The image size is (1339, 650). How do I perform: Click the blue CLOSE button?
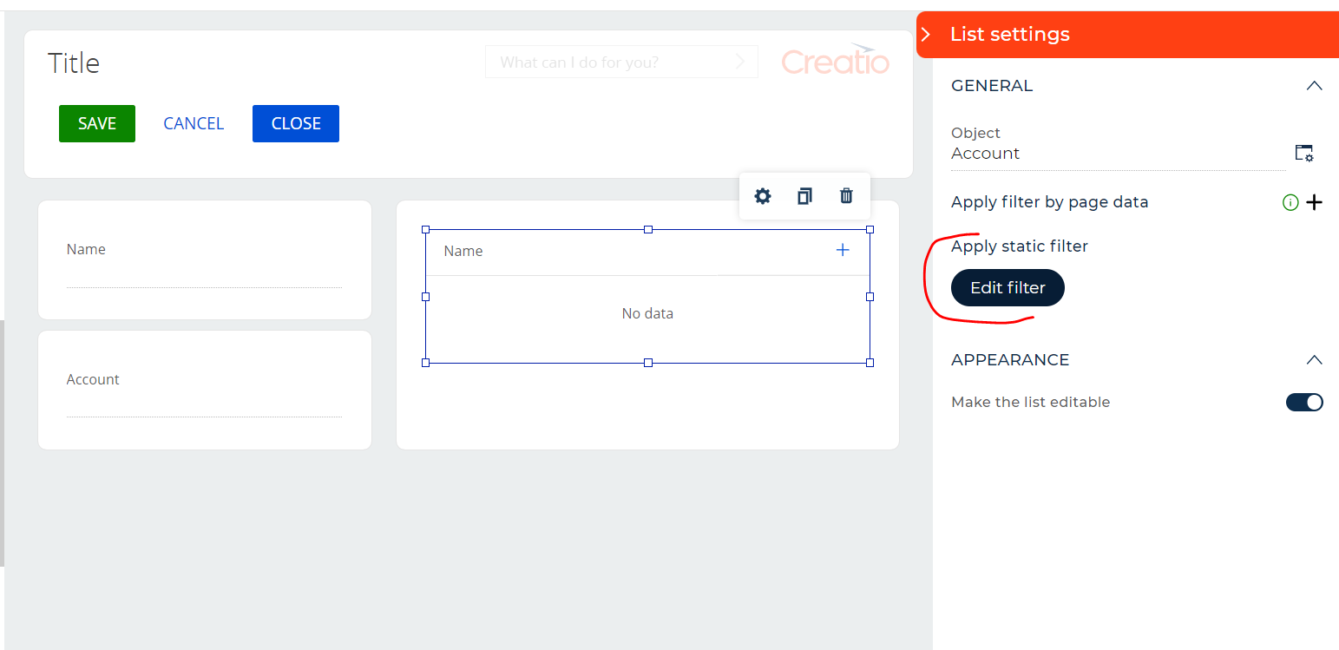tap(296, 123)
